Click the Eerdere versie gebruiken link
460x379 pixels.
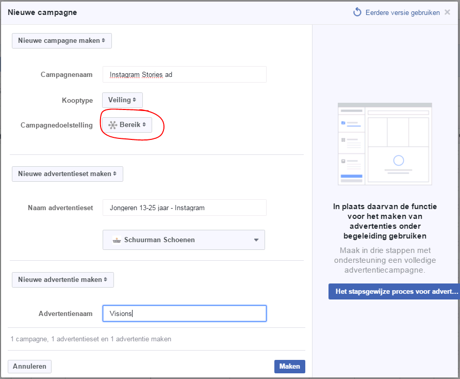pos(402,12)
